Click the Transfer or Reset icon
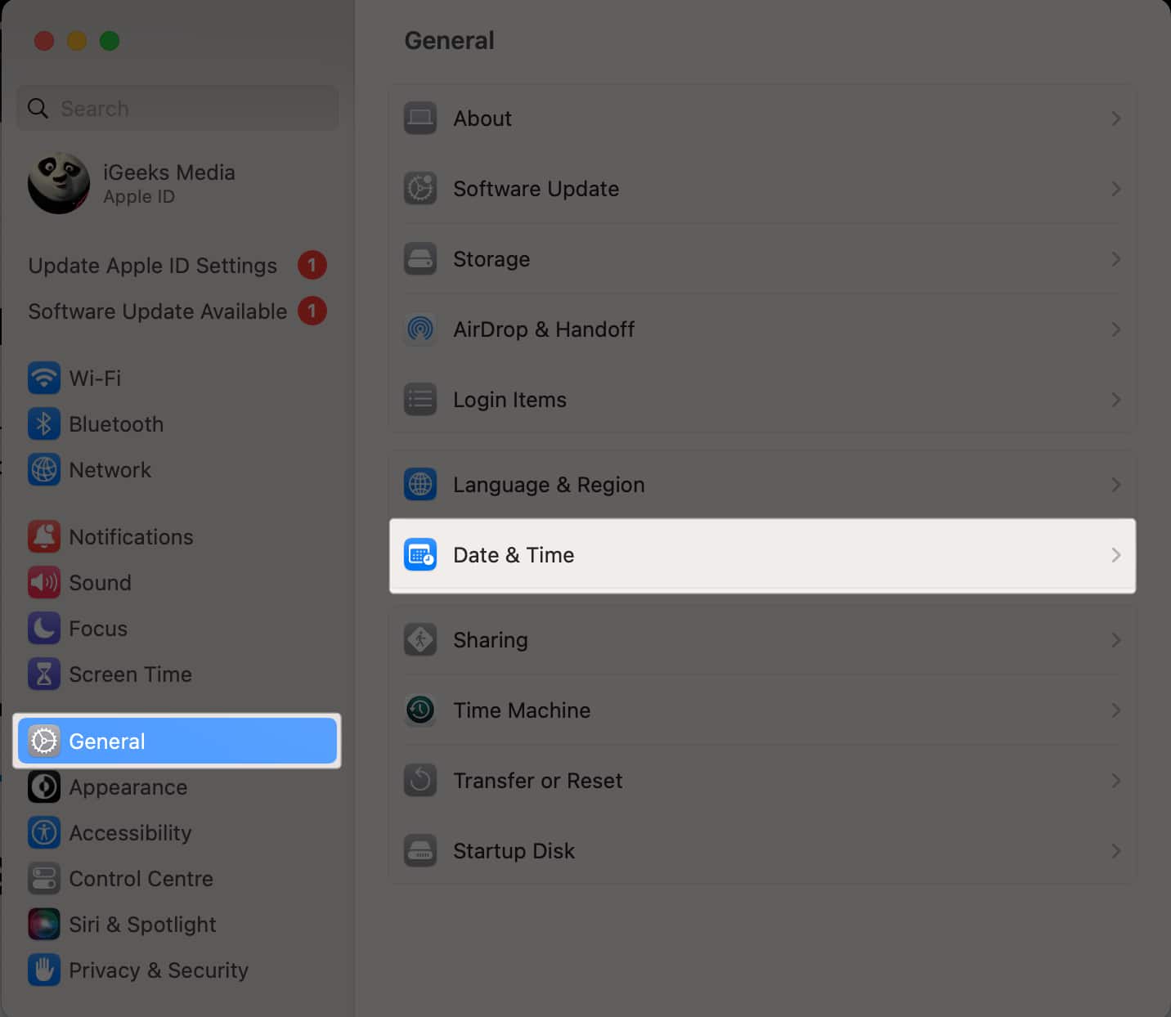Screen dimensions: 1171x1017 tap(420, 781)
